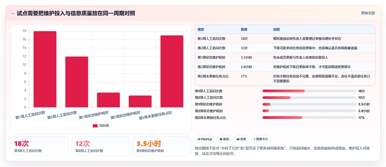Select the 数据卡片 chip

261,139
